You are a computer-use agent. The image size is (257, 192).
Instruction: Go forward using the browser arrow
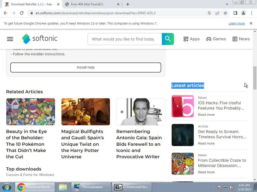tap(14, 13)
